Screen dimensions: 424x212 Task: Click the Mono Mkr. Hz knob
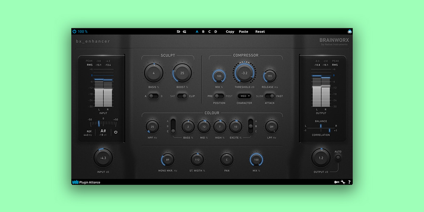click(167, 159)
